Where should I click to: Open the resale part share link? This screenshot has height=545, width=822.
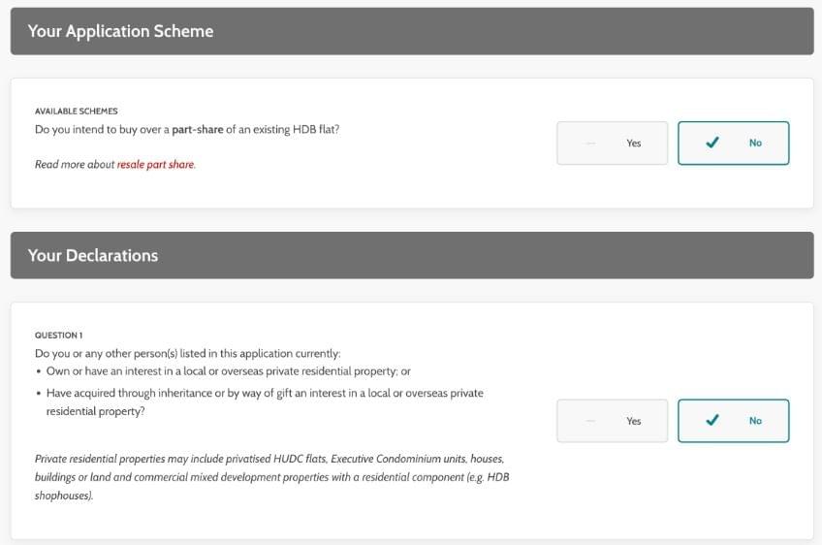point(155,165)
